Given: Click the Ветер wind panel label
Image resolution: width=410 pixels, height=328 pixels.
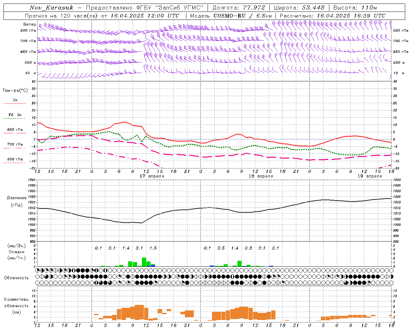Looking at the screenshot, I should (29, 24).
